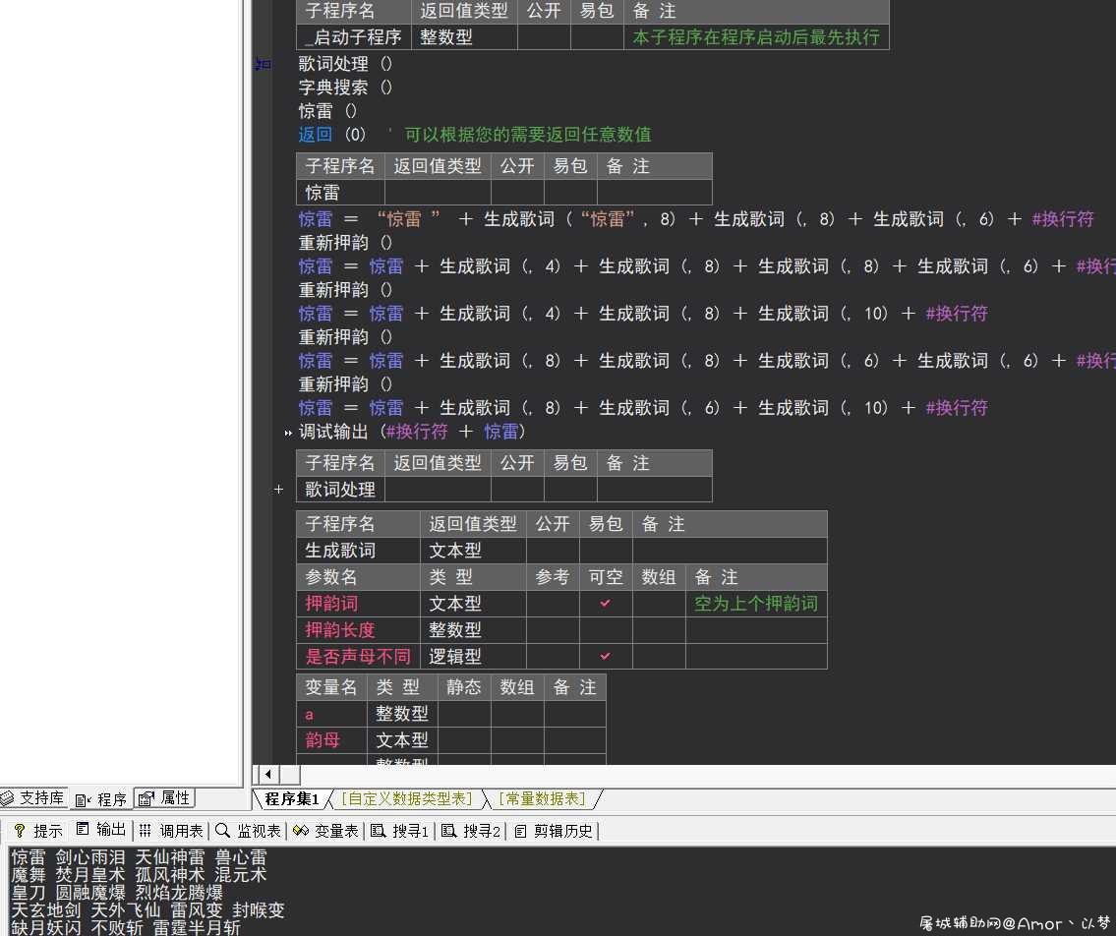Switch to the 程序集1 tab
This screenshot has height=936, width=1116.
tap(292, 798)
